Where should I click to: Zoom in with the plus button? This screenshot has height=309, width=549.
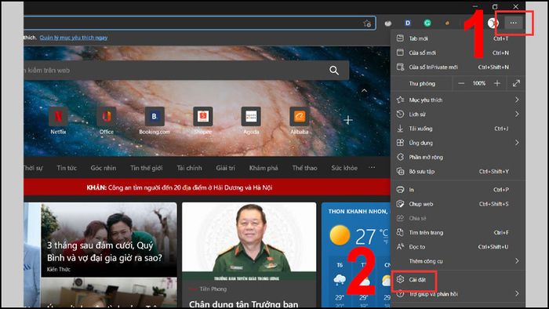pos(496,83)
